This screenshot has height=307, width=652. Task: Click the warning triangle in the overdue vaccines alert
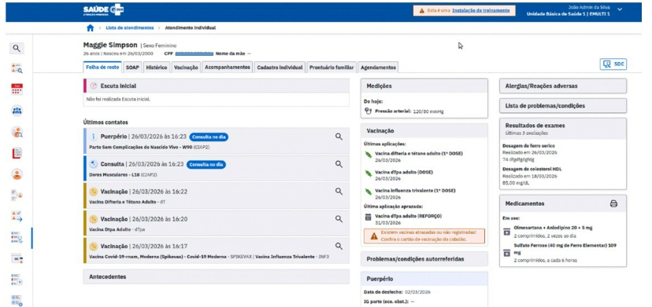374,236
